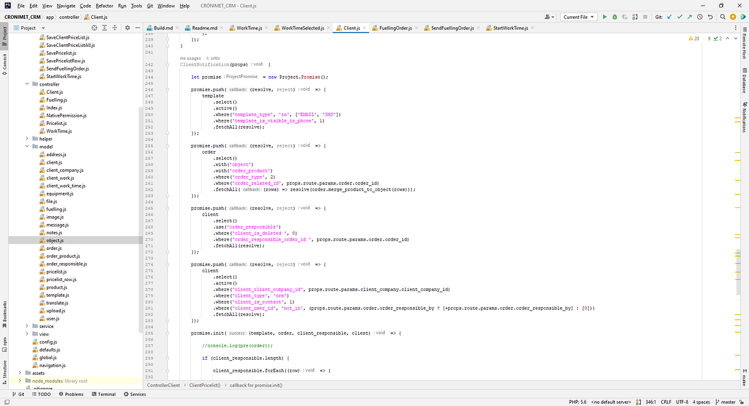Select Fuelling.js in controller folder
Viewport: 749px width, 406px height.
pos(57,100)
